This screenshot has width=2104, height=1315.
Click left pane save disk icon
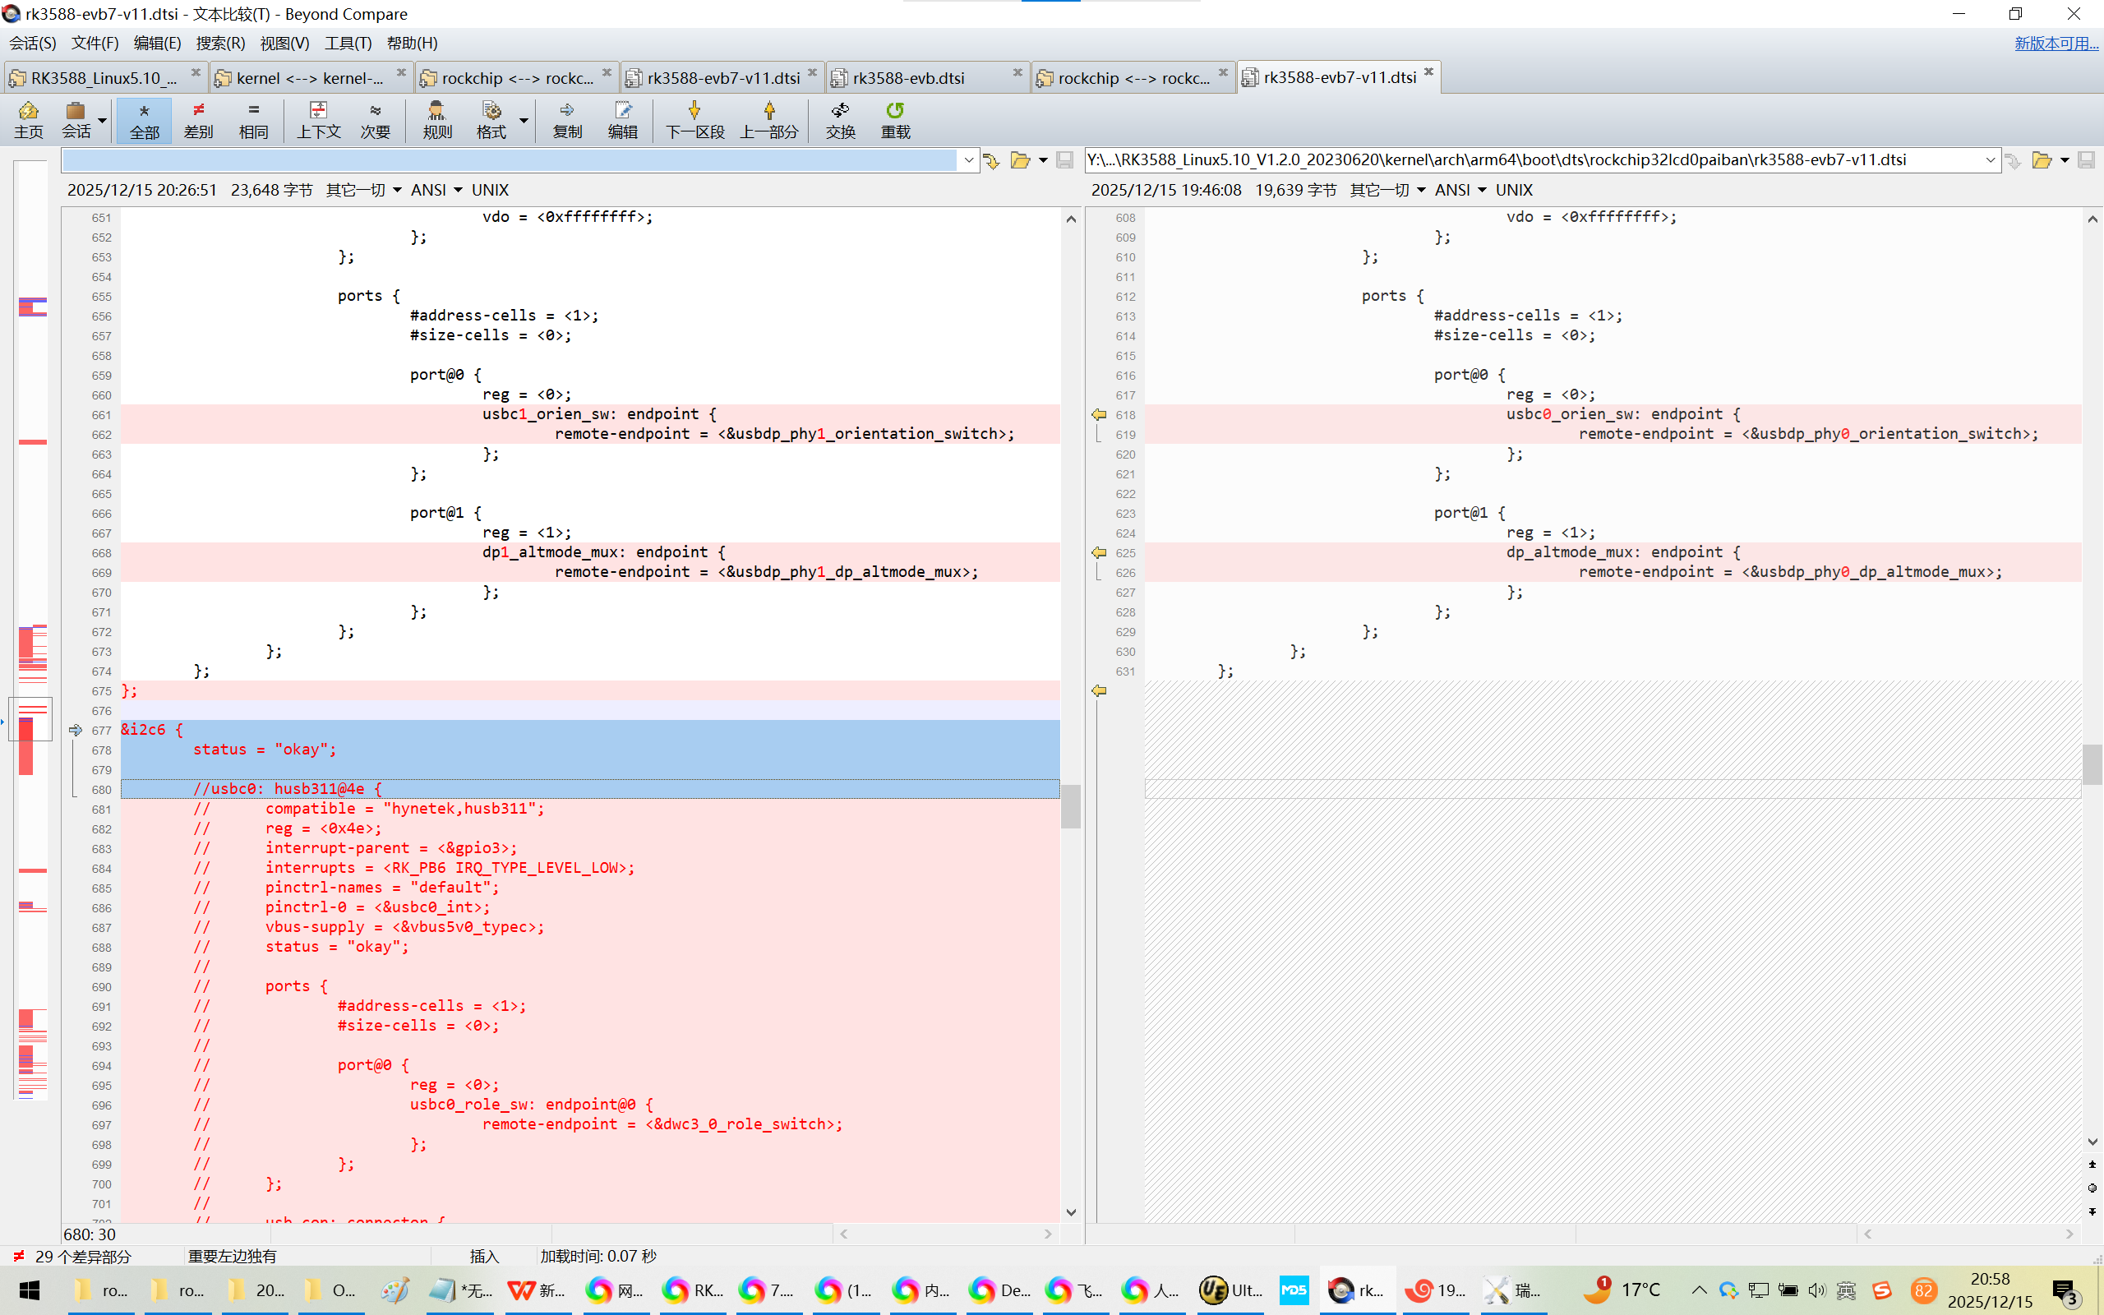[x=1064, y=160]
